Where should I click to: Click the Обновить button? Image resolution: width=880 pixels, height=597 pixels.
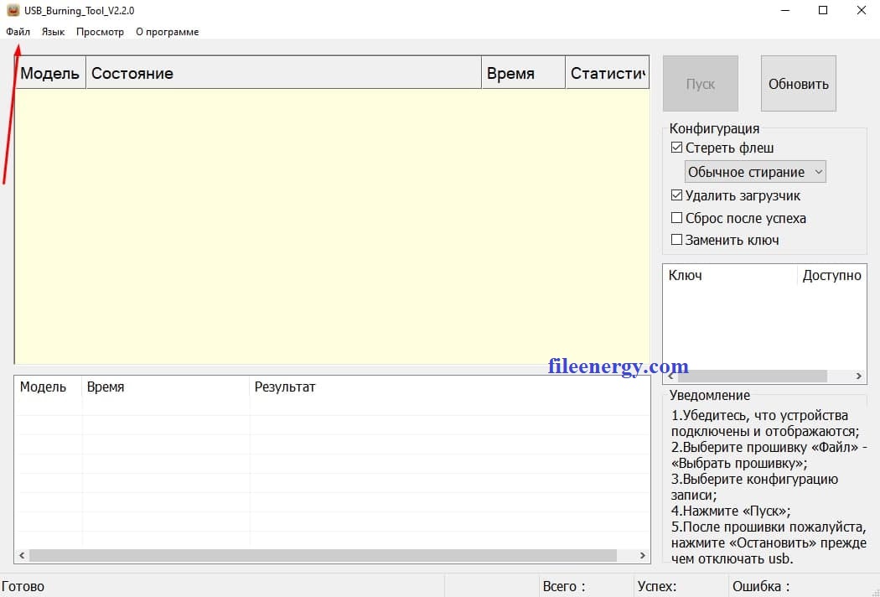pos(798,84)
